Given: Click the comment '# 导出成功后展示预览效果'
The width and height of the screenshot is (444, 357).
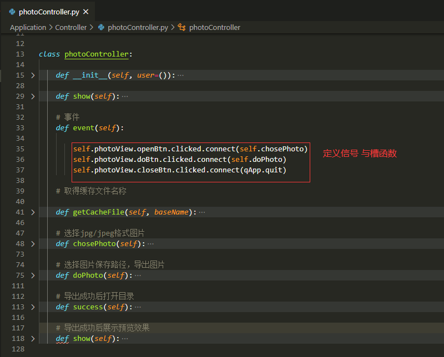Looking at the screenshot, I should 103,328.
